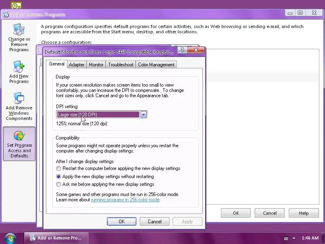Click OK in Add or Remove Programs window
Screen dimensions: 325x244
point(236,213)
